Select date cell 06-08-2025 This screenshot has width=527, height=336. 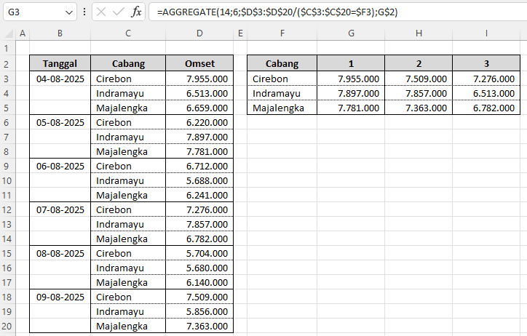[60, 166]
